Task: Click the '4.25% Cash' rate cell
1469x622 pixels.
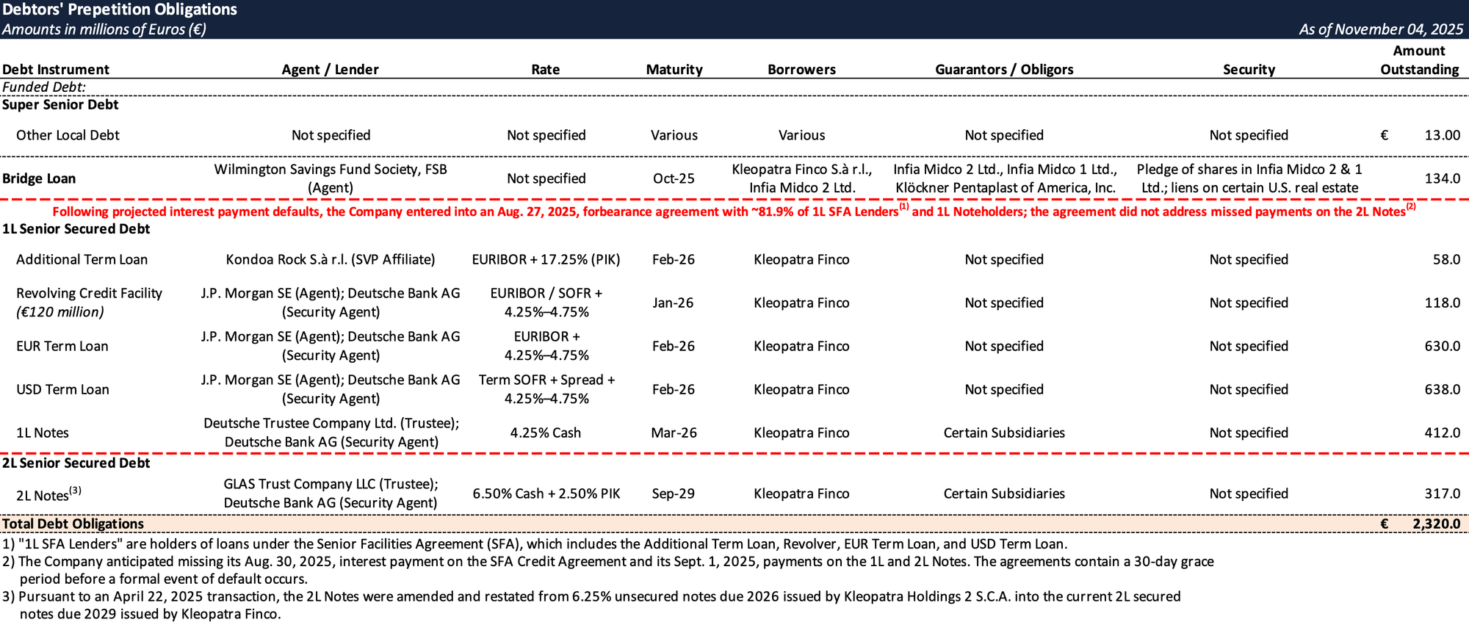Action: (546, 433)
